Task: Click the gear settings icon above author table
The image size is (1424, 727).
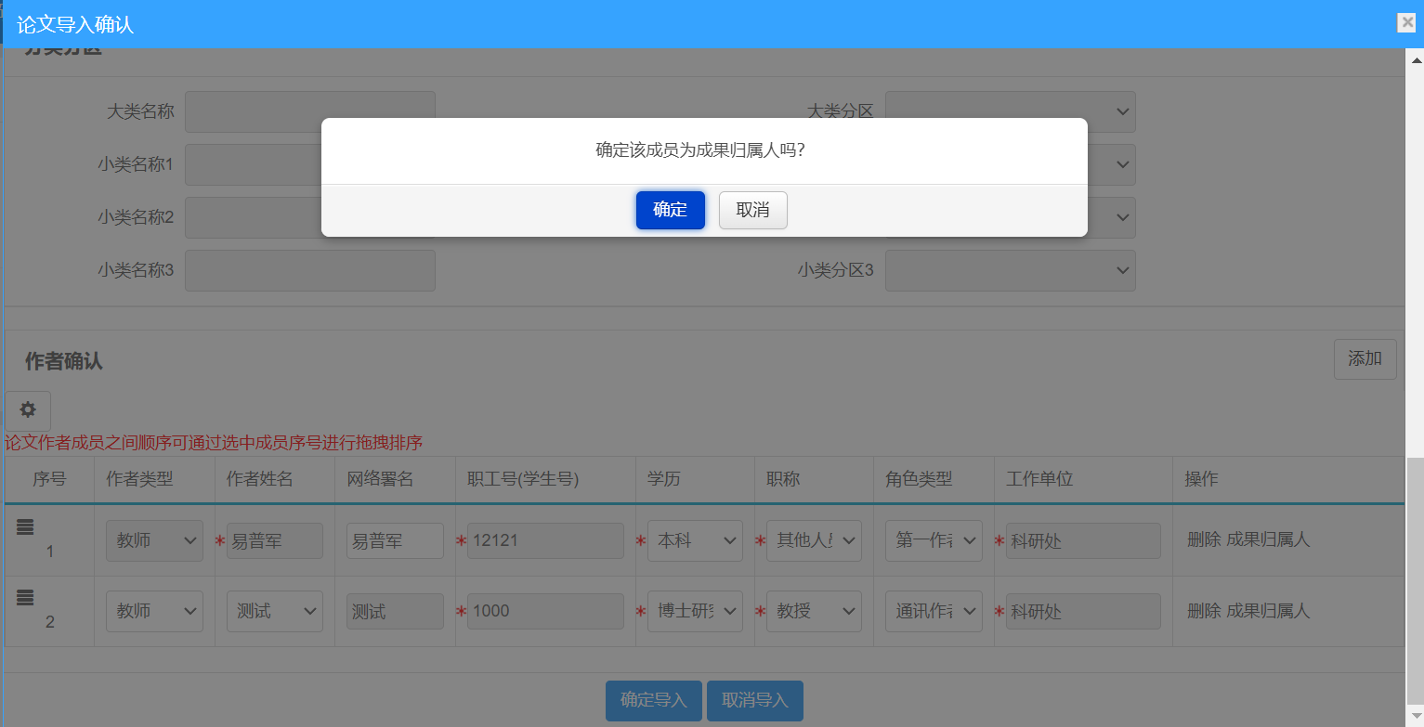Action: pyautogui.click(x=28, y=410)
